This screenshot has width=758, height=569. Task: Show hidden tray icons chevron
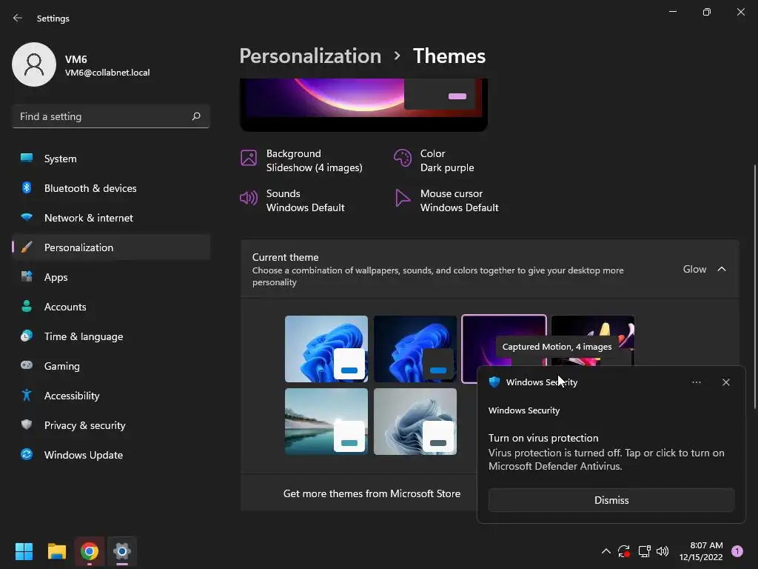(606, 551)
